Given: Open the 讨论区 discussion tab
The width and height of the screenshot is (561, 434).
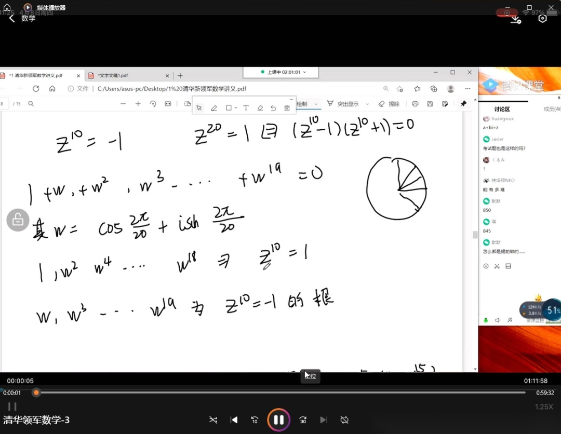Looking at the screenshot, I should coord(502,109).
